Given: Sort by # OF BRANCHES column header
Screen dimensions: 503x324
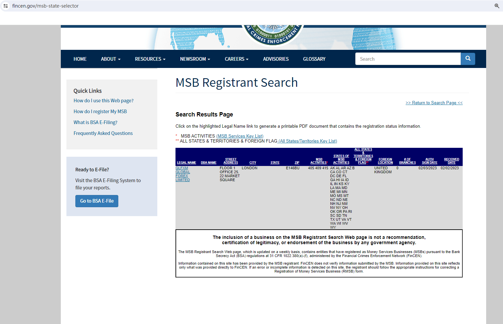Looking at the screenshot, I should [x=407, y=161].
